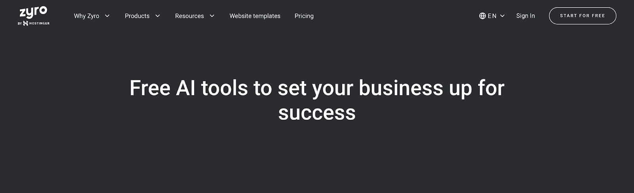Viewport: 634px width, 193px height.
Task: Click the word "business" in the headline
Action: point(401,88)
